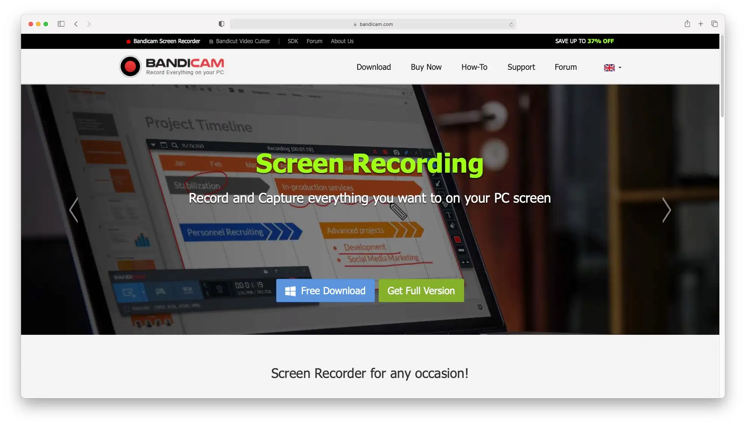Toggle the macOS traffic light red button
This screenshot has height=426, width=746.
30,24
